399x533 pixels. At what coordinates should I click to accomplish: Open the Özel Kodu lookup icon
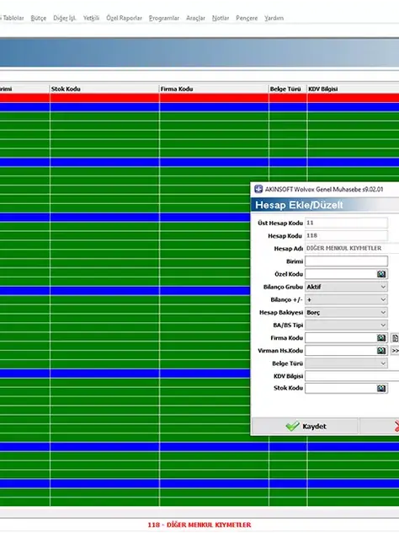pos(381,274)
